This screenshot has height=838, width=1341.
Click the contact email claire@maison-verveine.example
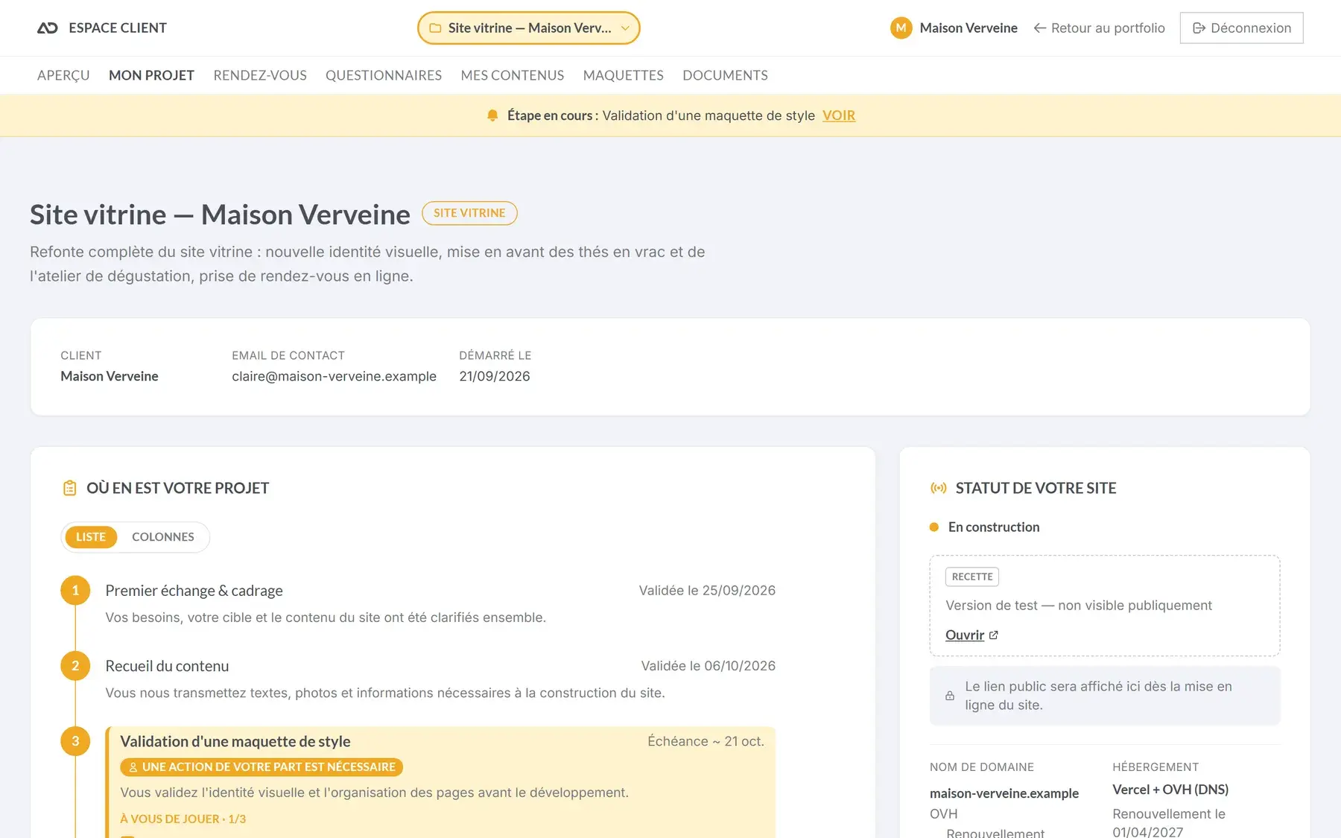click(334, 376)
